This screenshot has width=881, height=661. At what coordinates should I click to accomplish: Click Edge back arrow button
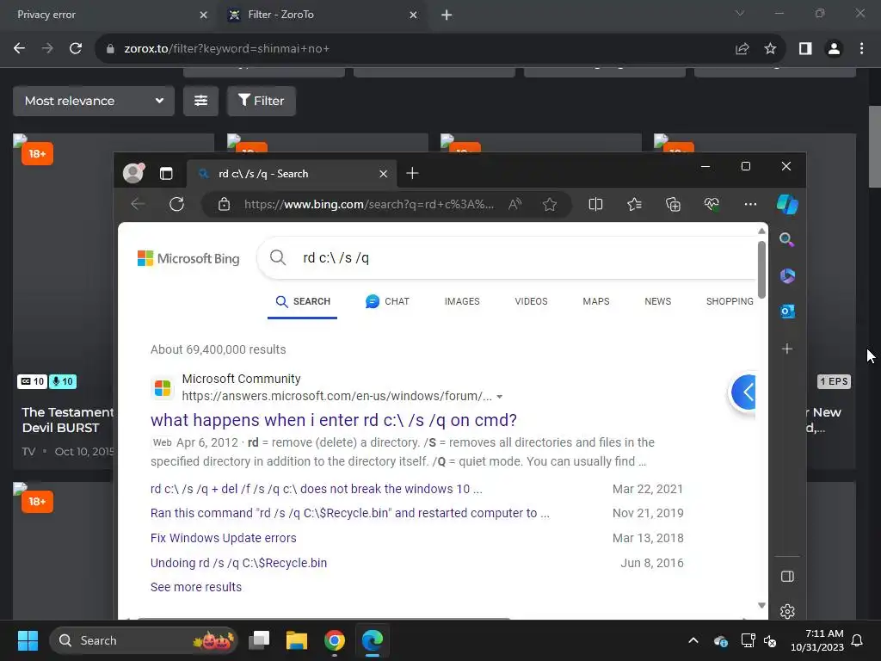(138, 204)
